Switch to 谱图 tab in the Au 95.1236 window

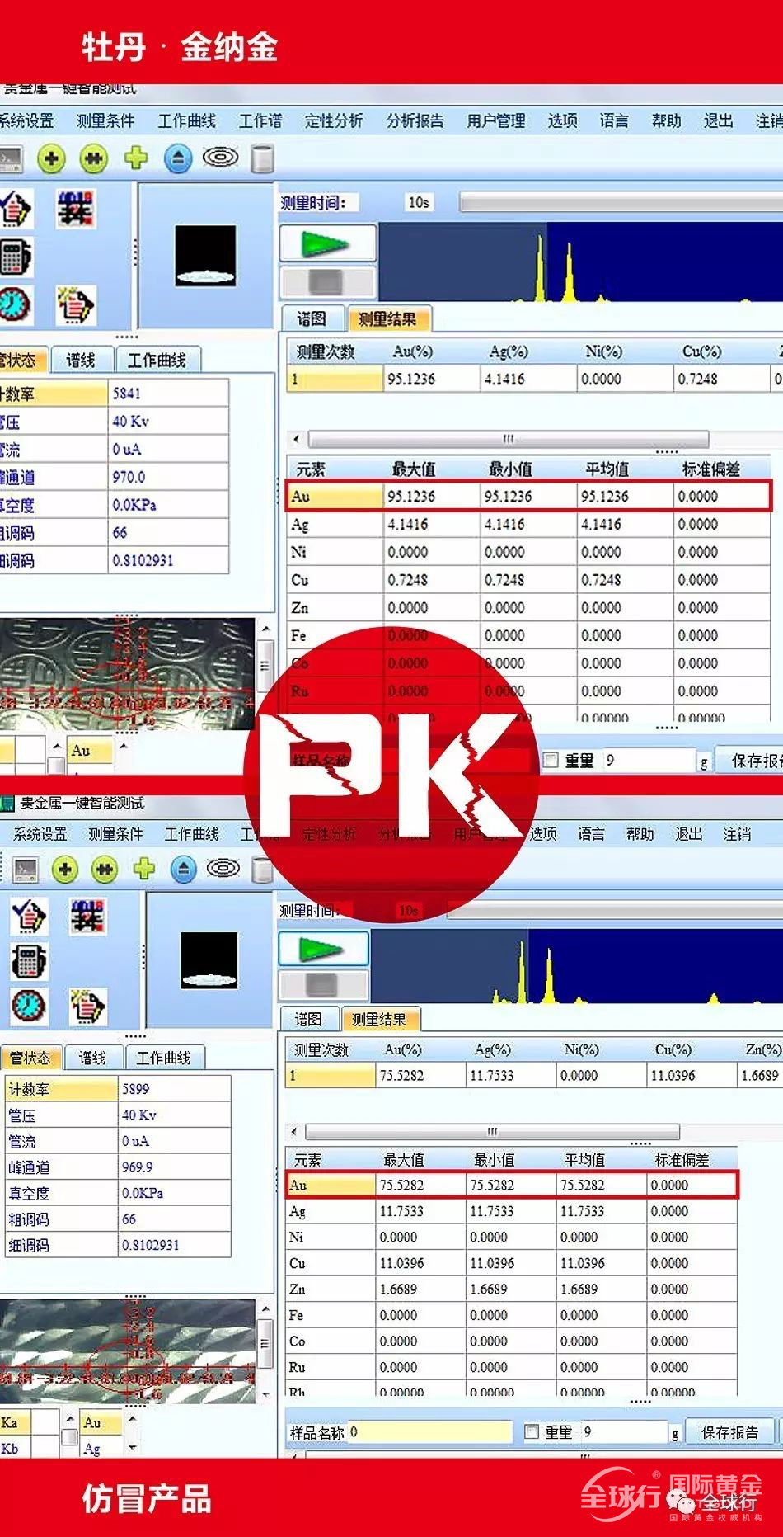311,318
